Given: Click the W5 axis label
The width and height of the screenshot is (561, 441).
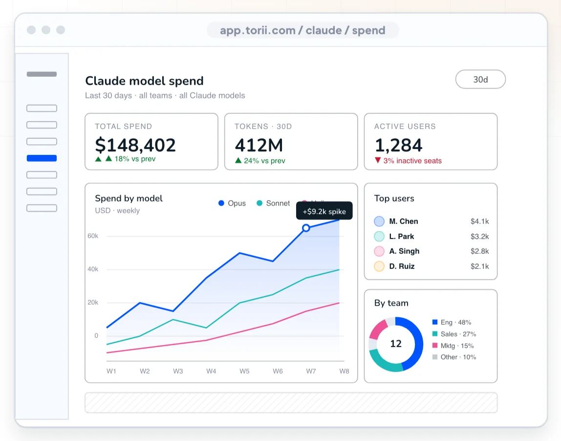Looking at the screenshot, I should pos(244,371).
